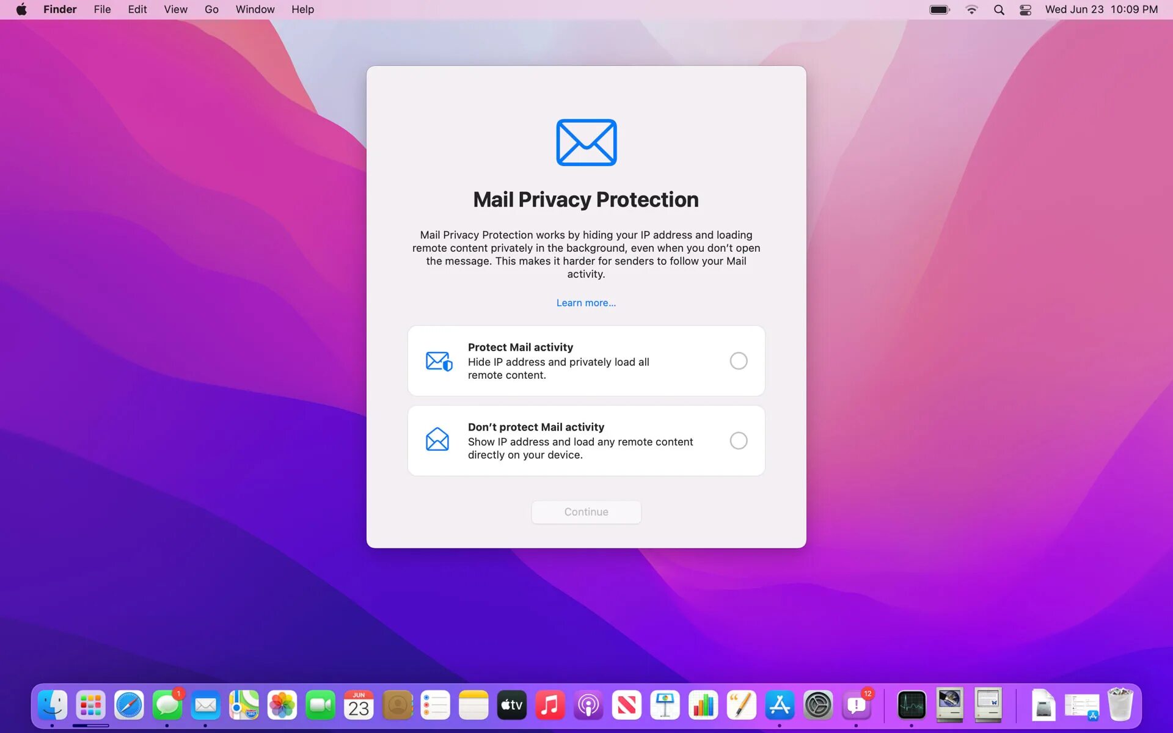Open the Apple menu

tap(21, 10)
